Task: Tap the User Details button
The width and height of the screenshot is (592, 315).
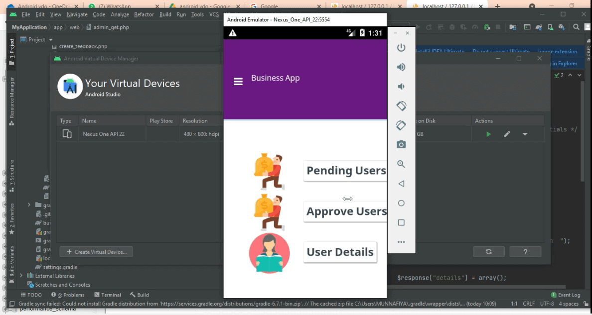Action: coord(340,252)
